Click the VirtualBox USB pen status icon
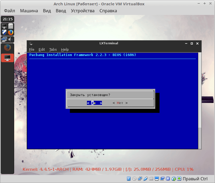This screenshot has height=183, width=215. point(145,178)
